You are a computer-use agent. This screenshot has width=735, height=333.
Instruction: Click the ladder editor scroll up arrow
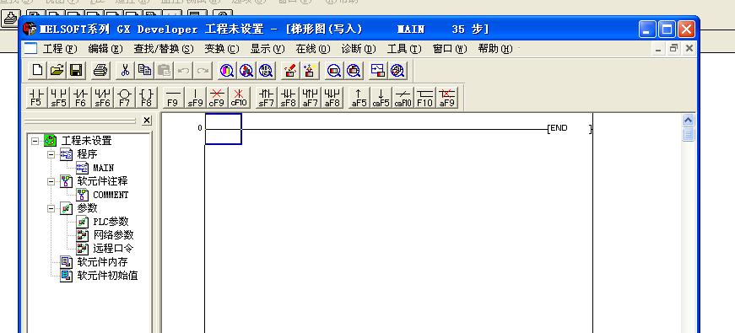click(688, 121)
